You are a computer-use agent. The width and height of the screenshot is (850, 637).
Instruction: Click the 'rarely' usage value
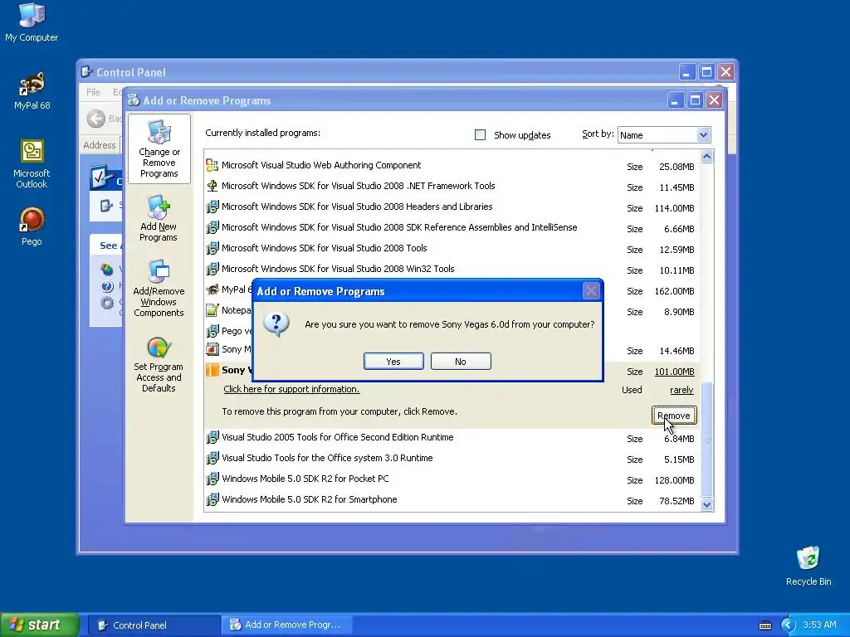pyautogui.click(x=682, y=390)
